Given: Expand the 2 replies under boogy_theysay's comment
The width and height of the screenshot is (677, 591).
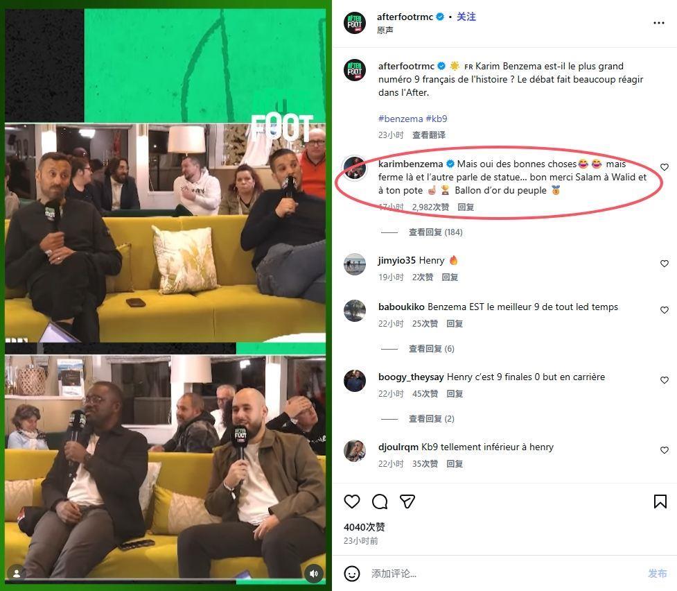Looking at the screenshot, I should (x=431, y=418).
